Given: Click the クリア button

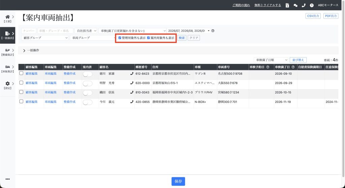Looking at the screenshot, I should [x=194, y=38].
